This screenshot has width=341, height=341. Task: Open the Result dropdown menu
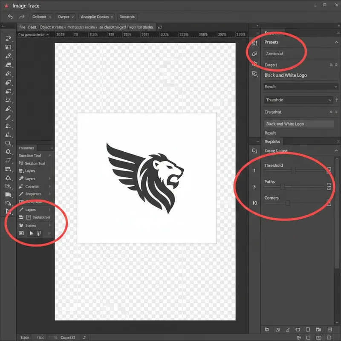(301, 87)
